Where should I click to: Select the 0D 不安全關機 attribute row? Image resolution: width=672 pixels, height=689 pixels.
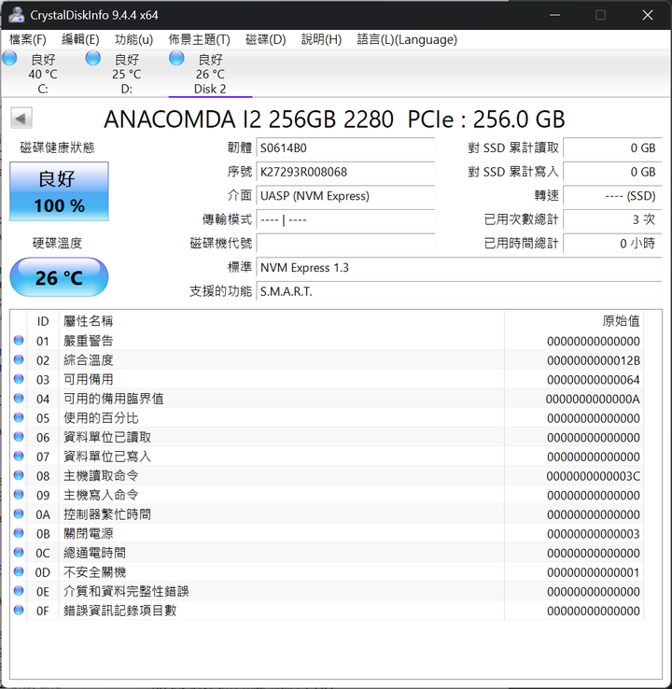[327, 572]
